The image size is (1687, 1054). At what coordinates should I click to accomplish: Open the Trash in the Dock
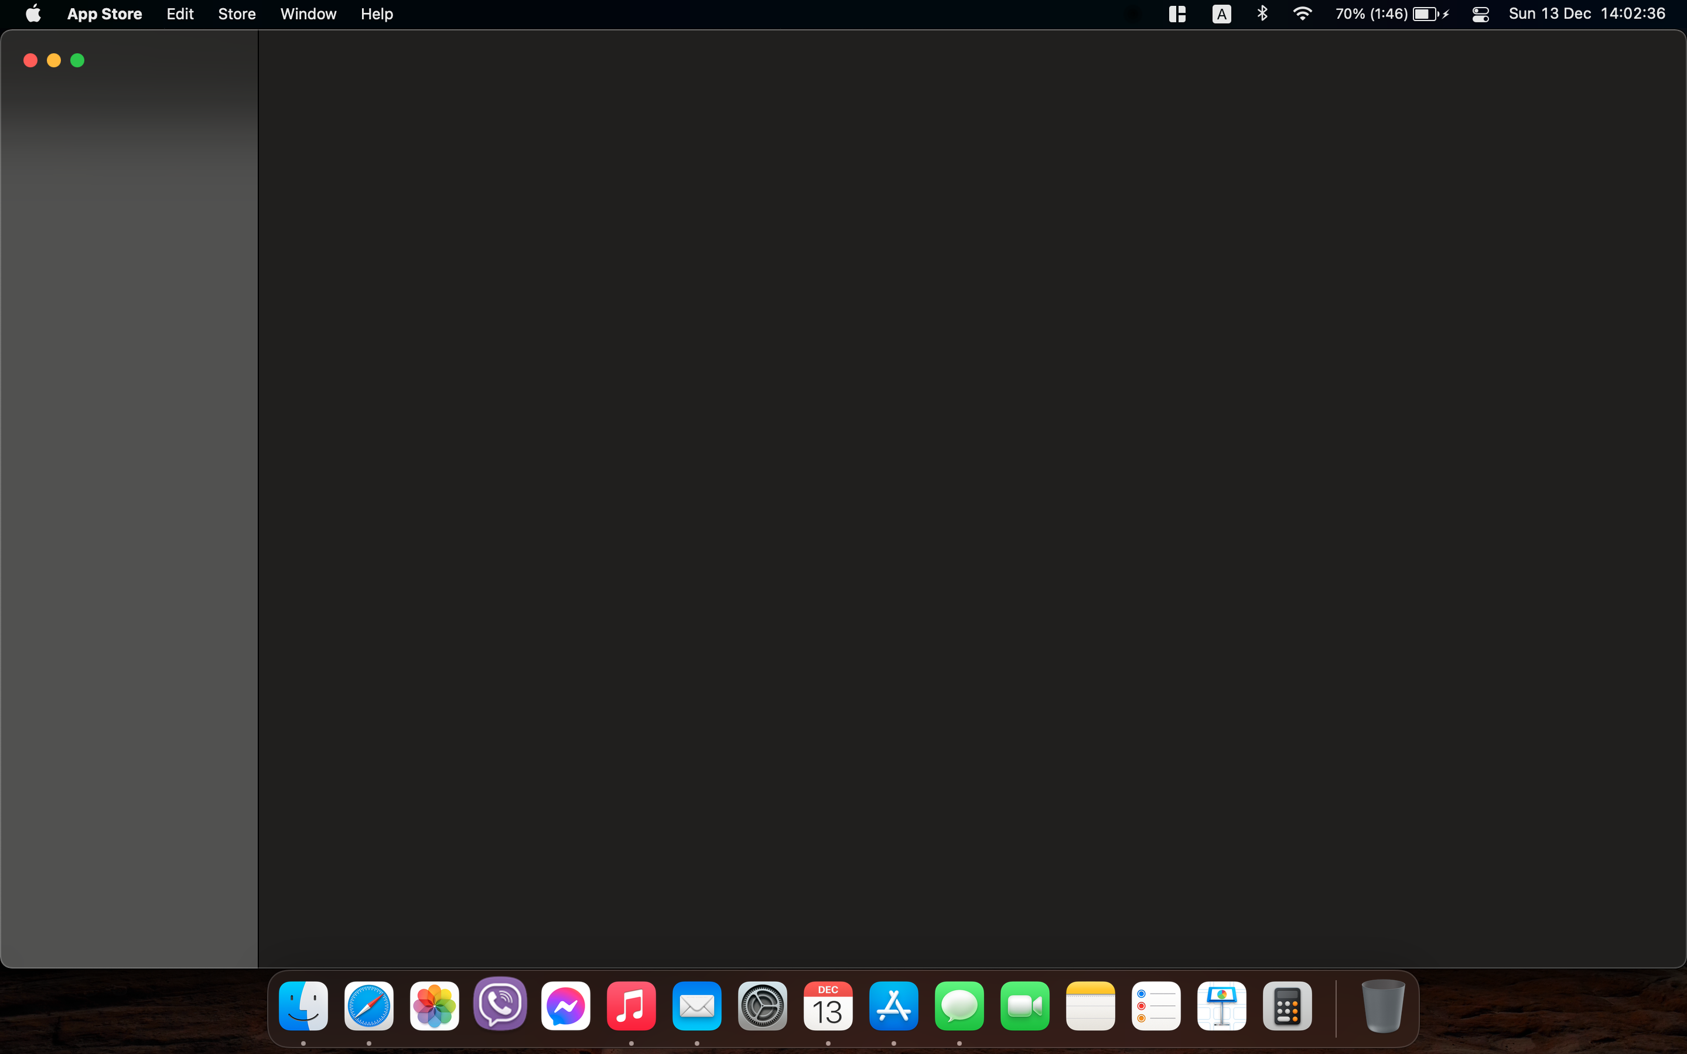pyautogui.click(x=1382, y=1006)
